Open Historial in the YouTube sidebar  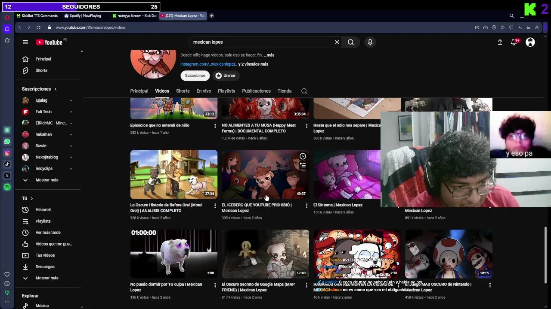(x=43, y=210)
